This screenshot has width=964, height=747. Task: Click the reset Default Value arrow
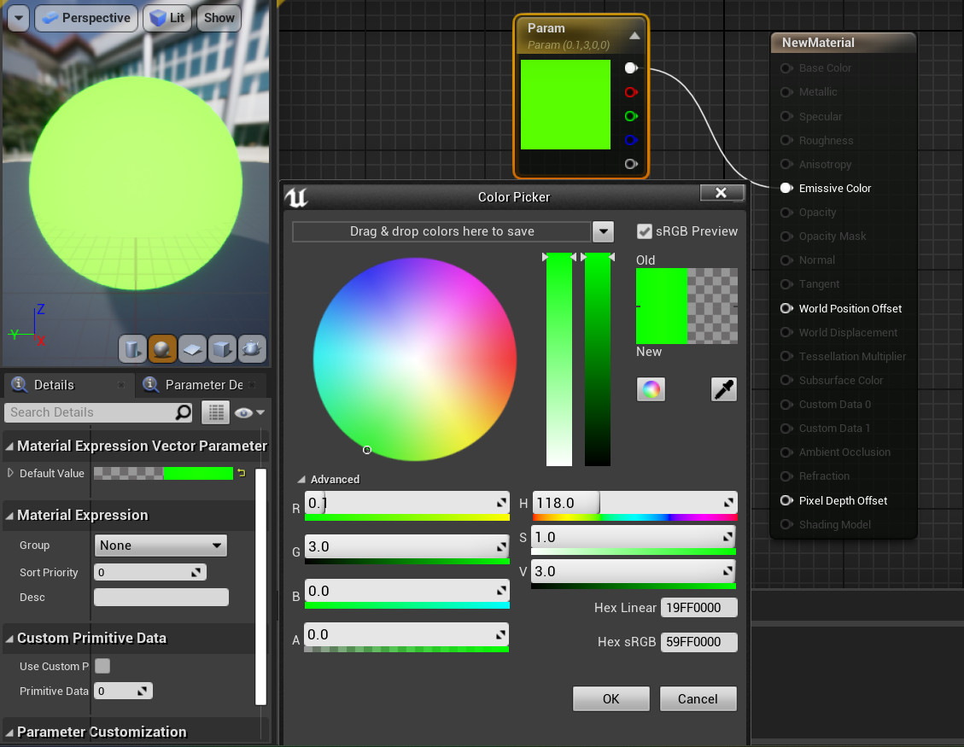click(241, 473)
